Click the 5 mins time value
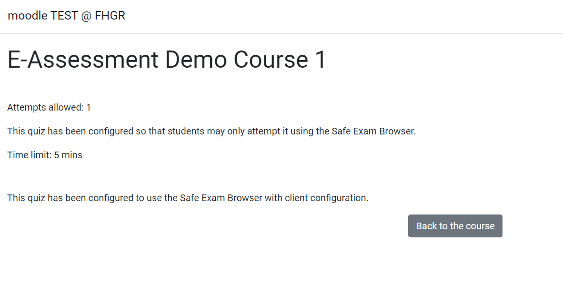The width and height of the screenshot is (563, 286). point(68,155)
